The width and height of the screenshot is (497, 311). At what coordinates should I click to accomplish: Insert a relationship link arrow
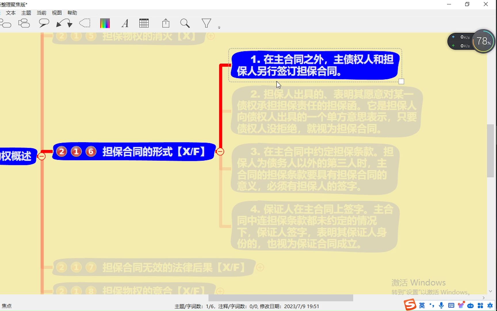coord(64,23)
